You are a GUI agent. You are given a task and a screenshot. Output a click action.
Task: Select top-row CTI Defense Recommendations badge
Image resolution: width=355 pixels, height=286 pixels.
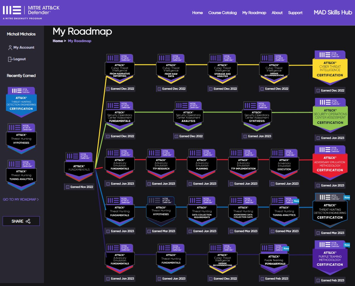point(274,69)
